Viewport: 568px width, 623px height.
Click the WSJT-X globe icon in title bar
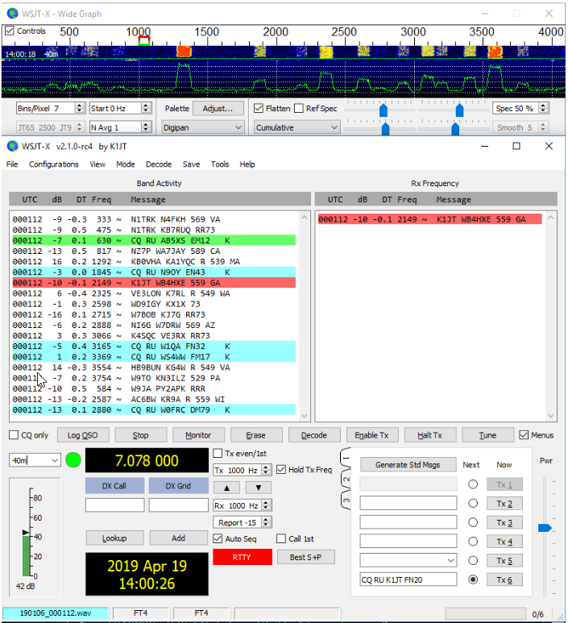coord(12,146)
